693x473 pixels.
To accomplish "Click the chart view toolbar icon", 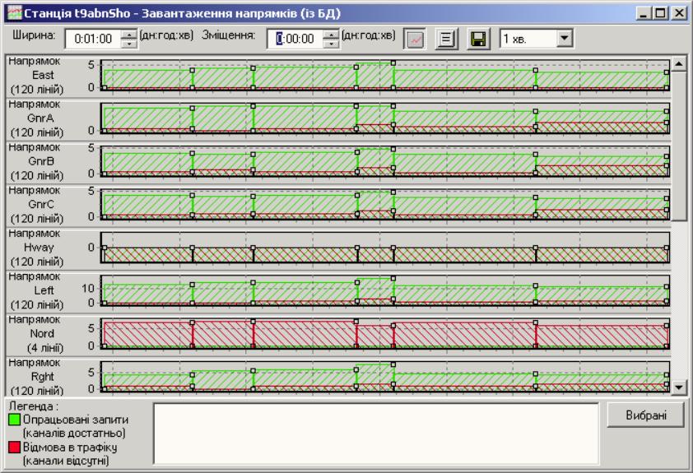I will [x=415, y=39].
